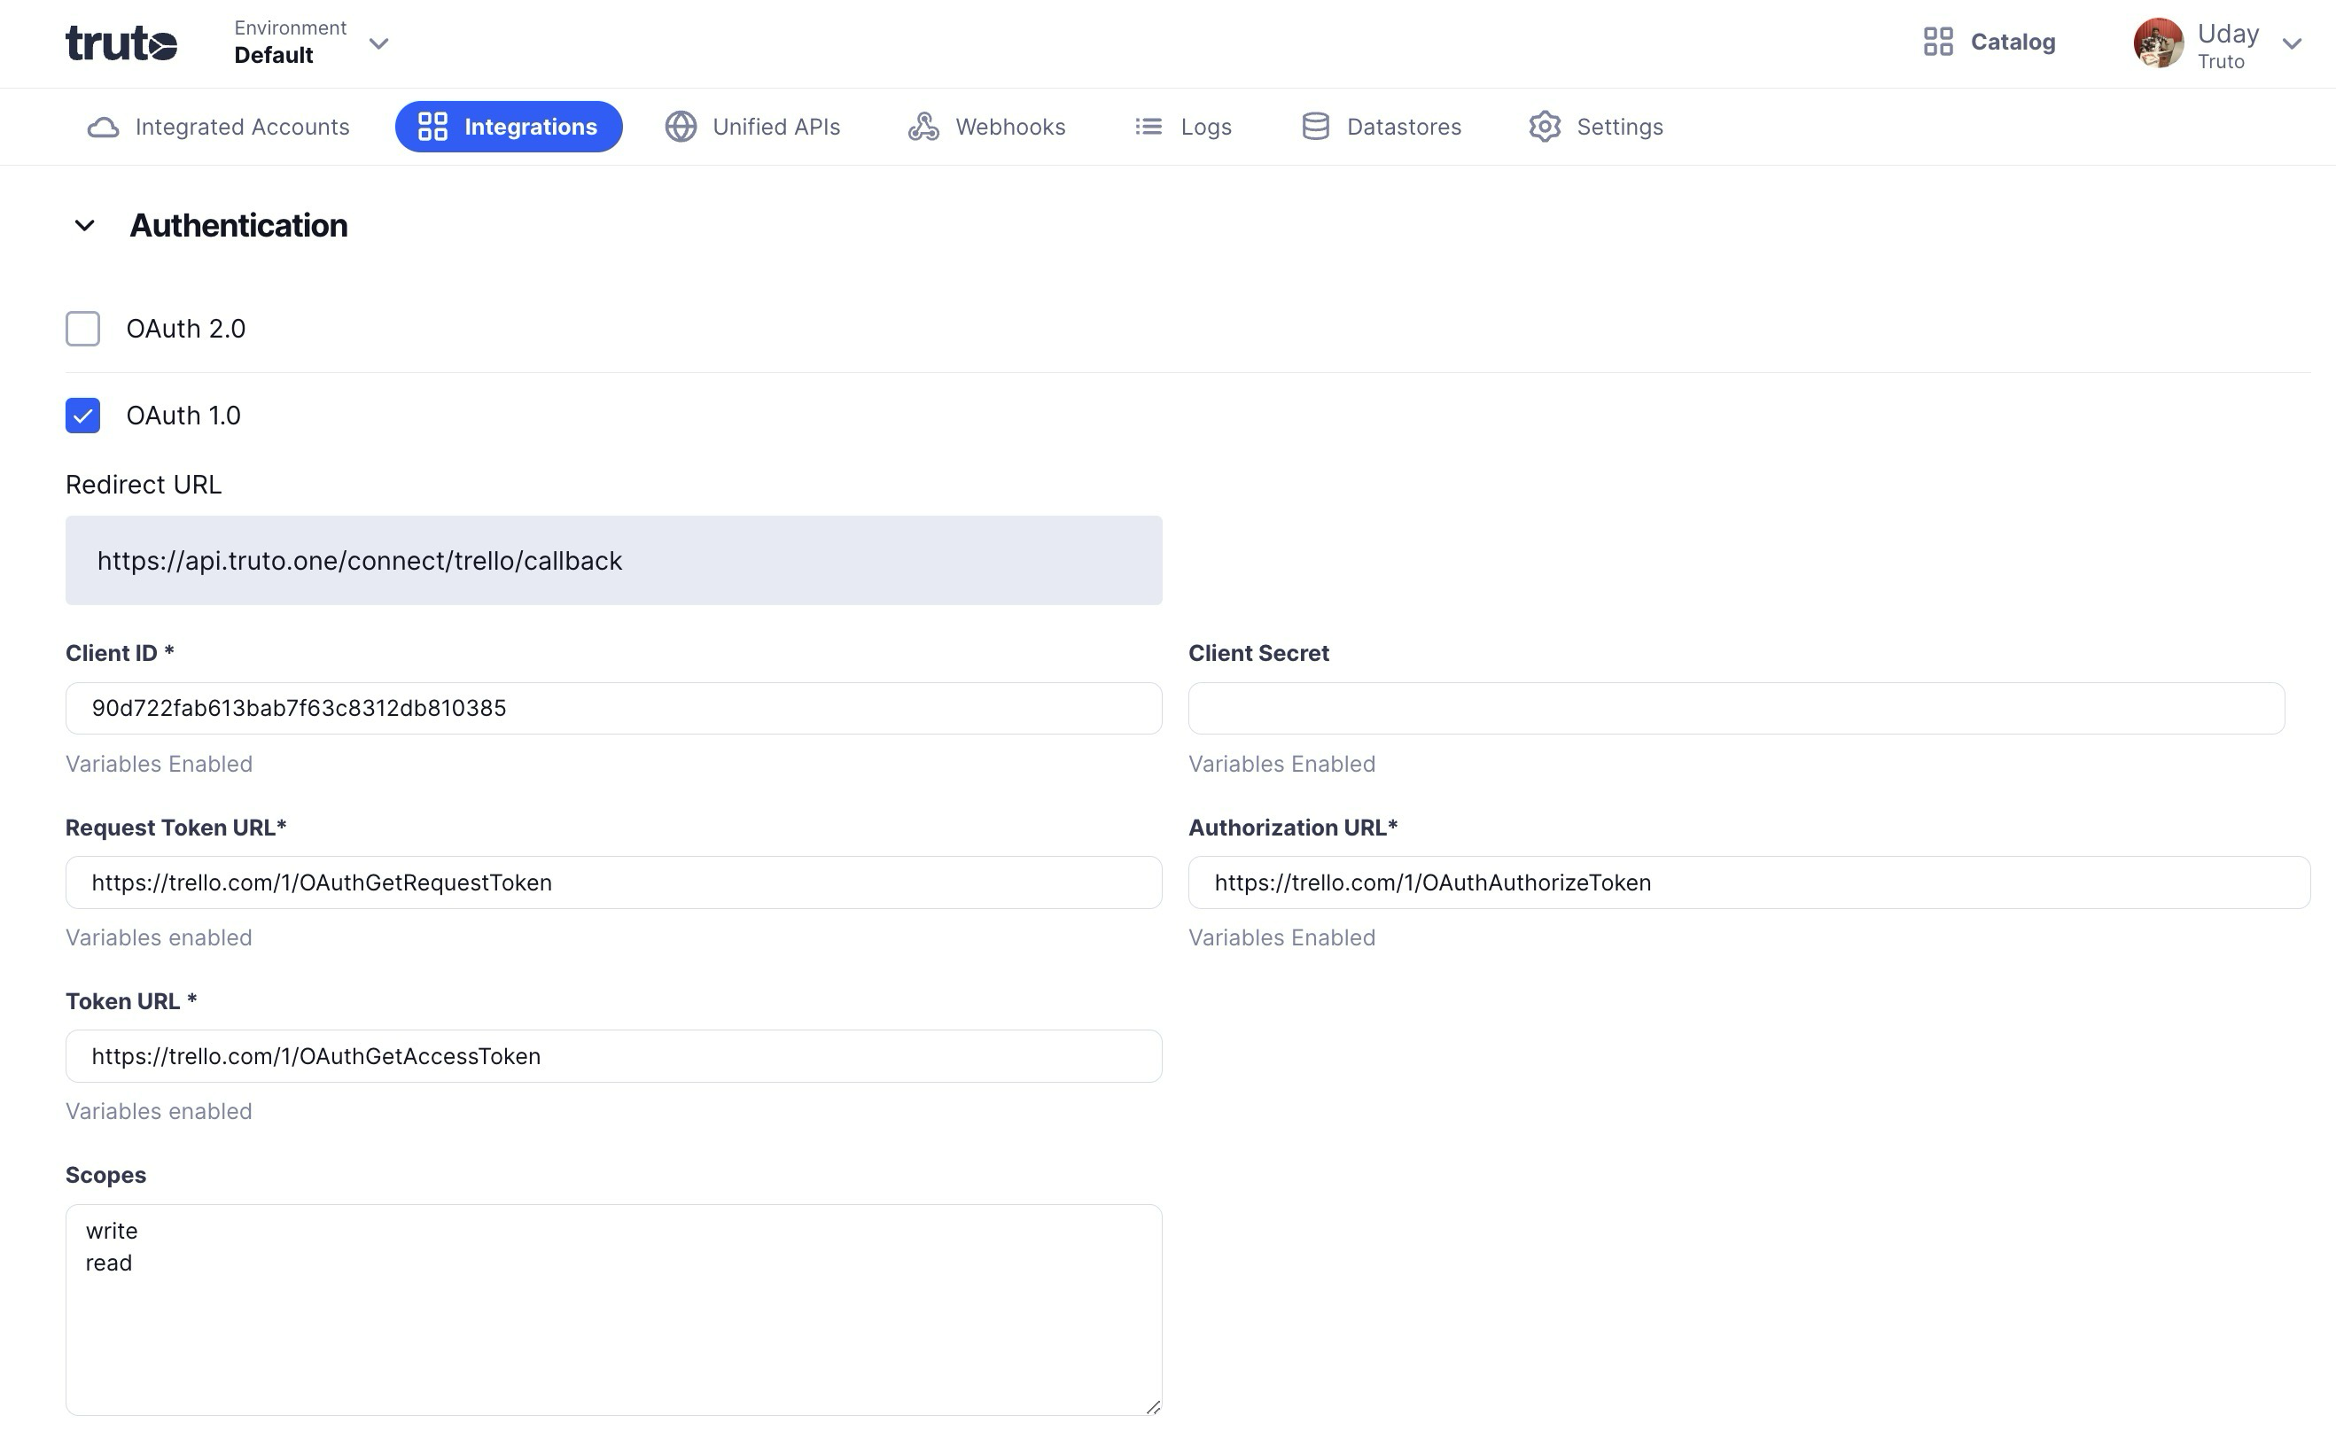Click inside the Scopes text area
This screenshot has width=2336, height=1446.
(613, 1310)
